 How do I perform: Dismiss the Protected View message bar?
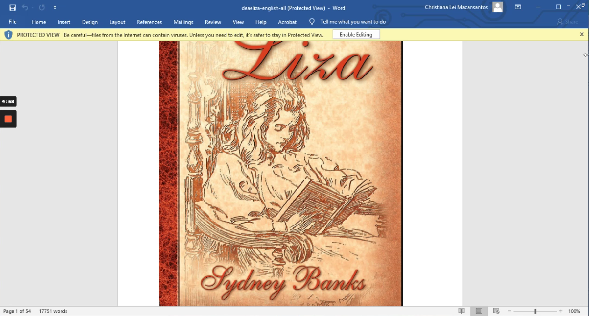point(581,35)
